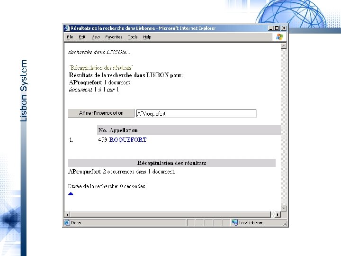Image resolution: width=341 pixels, height=256 pixels.
Task: Click 'AP/roquefort: 2 occurrences dans 1 document.' text
Action: pyautogui.click(x=122, y=172)
